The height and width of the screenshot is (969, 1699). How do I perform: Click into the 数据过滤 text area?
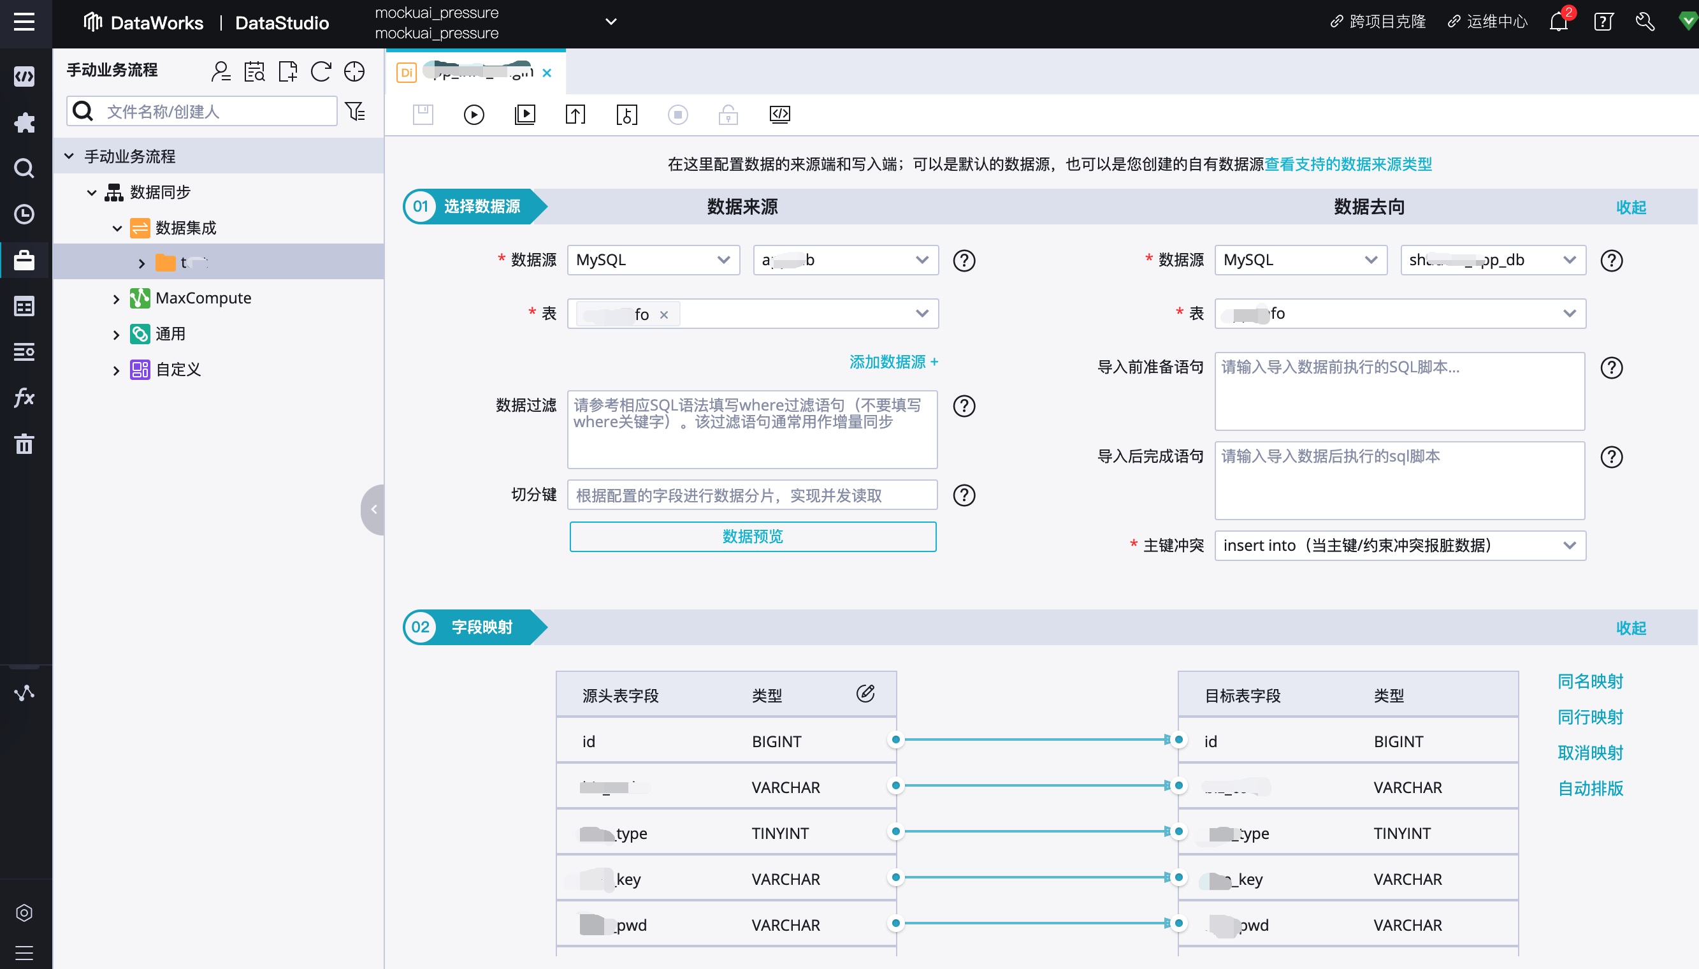753,430
